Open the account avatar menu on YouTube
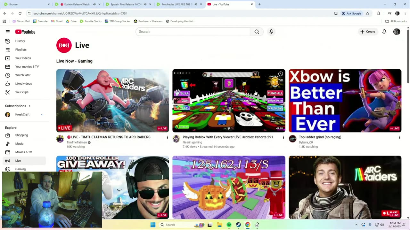 coord(397,32)
